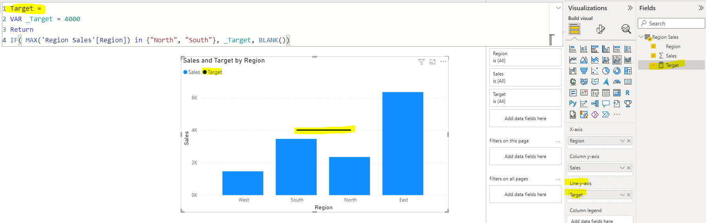Select the Donut chart visual

[x=617, y=71]
